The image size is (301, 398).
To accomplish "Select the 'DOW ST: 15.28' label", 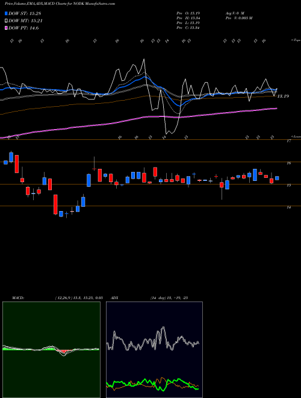I will pos(25,13).
